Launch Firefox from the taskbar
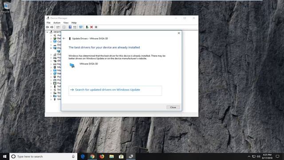Screen dimensions: 284x160 coord(102,156)
